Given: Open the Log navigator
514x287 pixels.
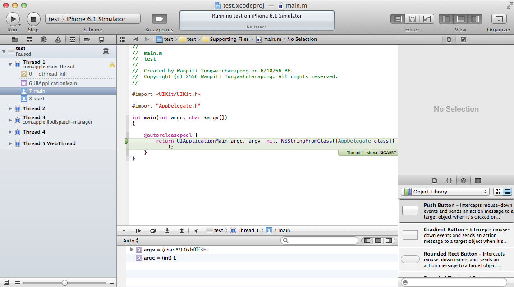Looking at the screenshot, I should pos(101,39).
